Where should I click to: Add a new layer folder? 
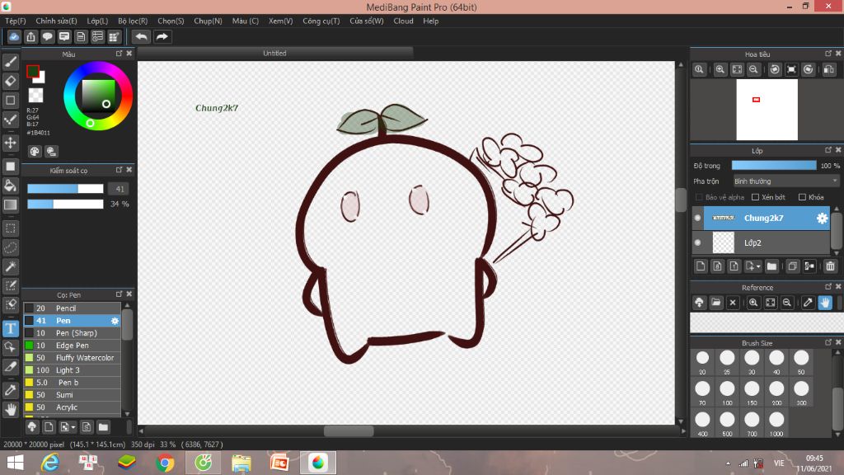click(x=771, y=266)
